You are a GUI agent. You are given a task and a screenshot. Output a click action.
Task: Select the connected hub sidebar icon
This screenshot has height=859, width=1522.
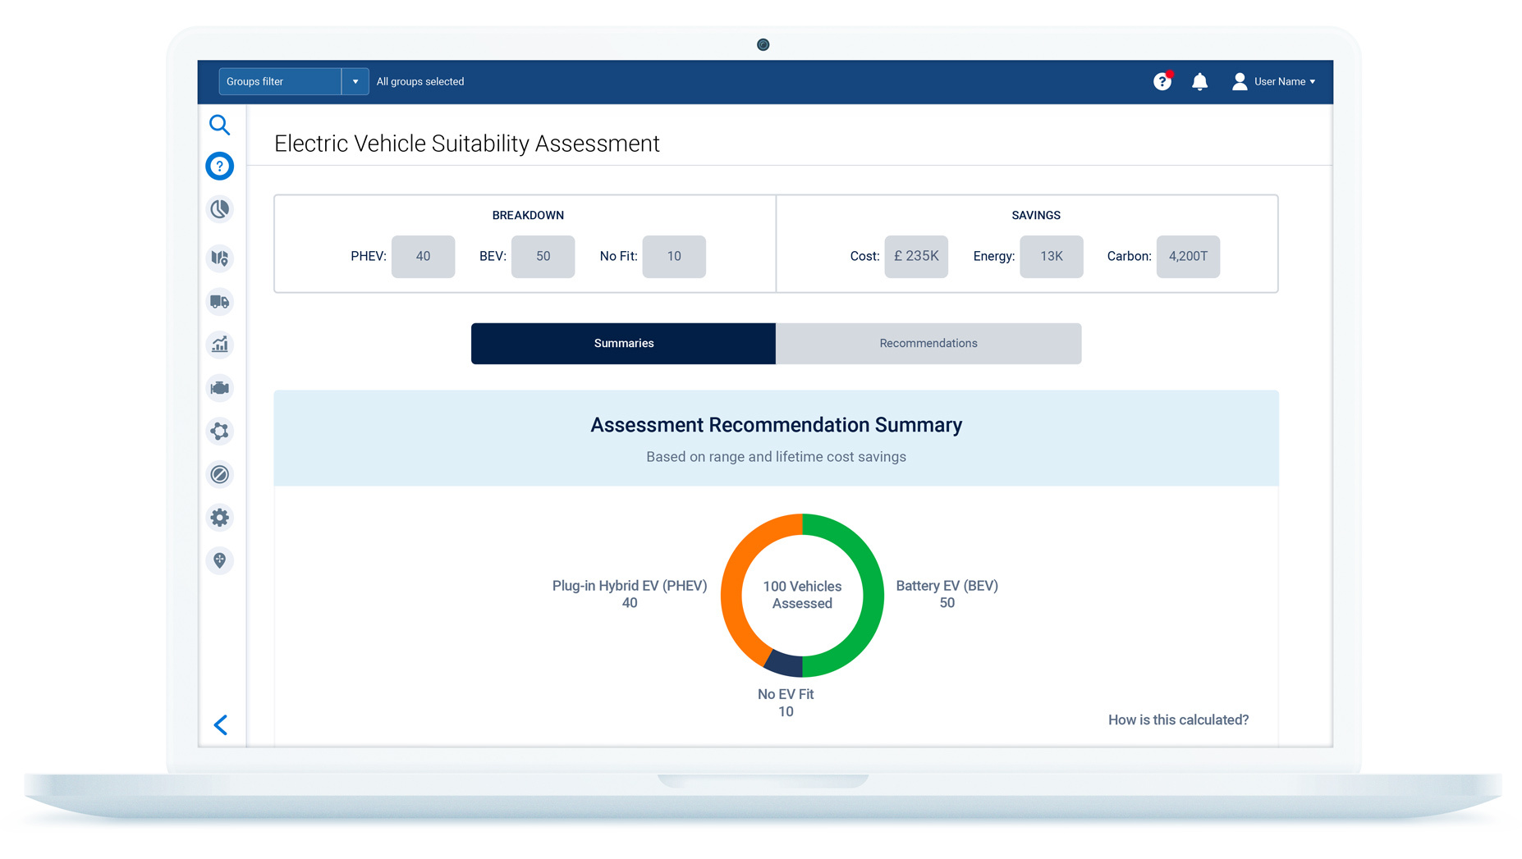[219, 432]
